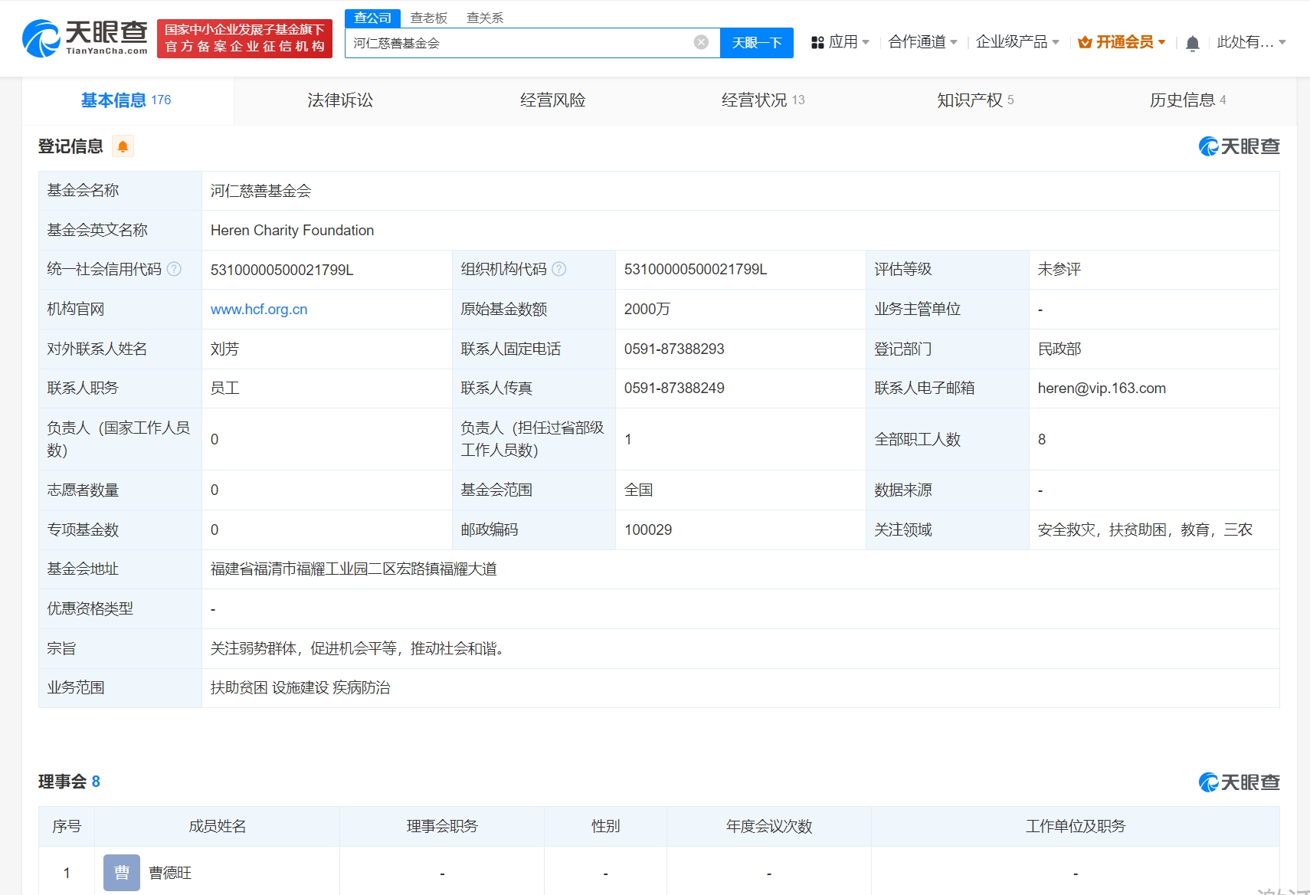
Task: Open the user account dropdown 此处有…
Action: click(x=1250, y=42)
